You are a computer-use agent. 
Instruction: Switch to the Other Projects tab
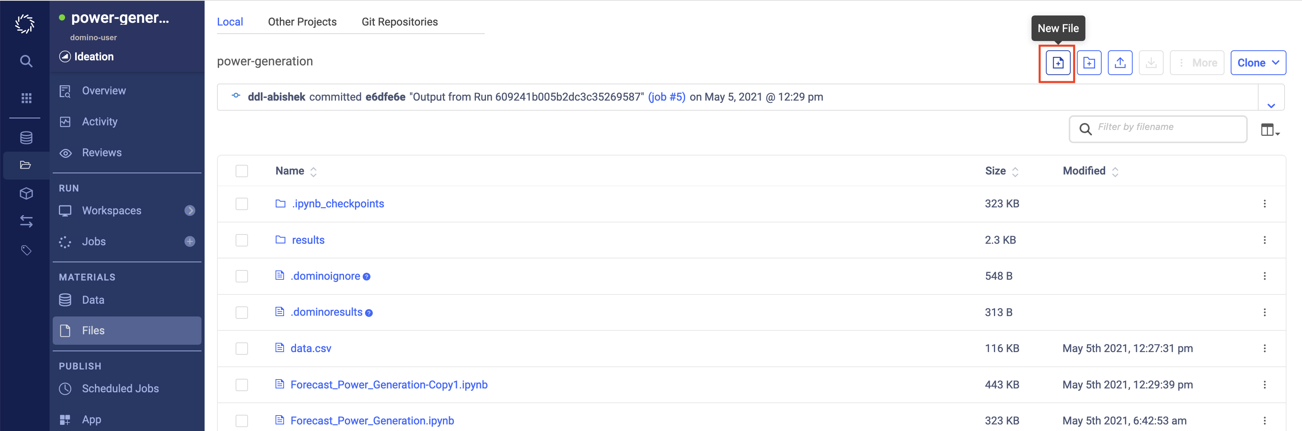click(301, 22)
